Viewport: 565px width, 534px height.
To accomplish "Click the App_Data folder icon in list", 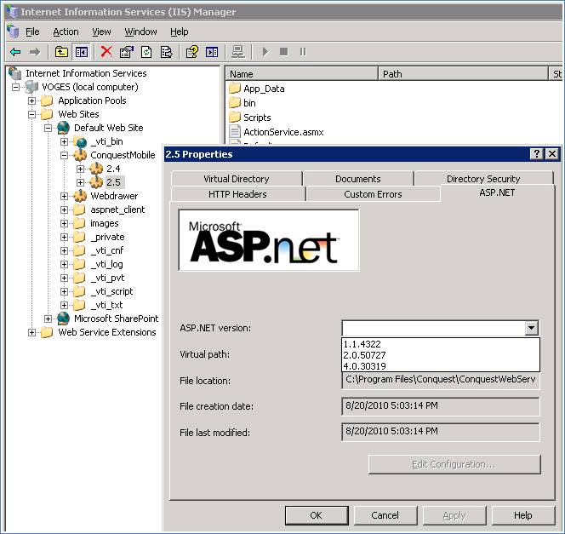I will coord(235,88).
